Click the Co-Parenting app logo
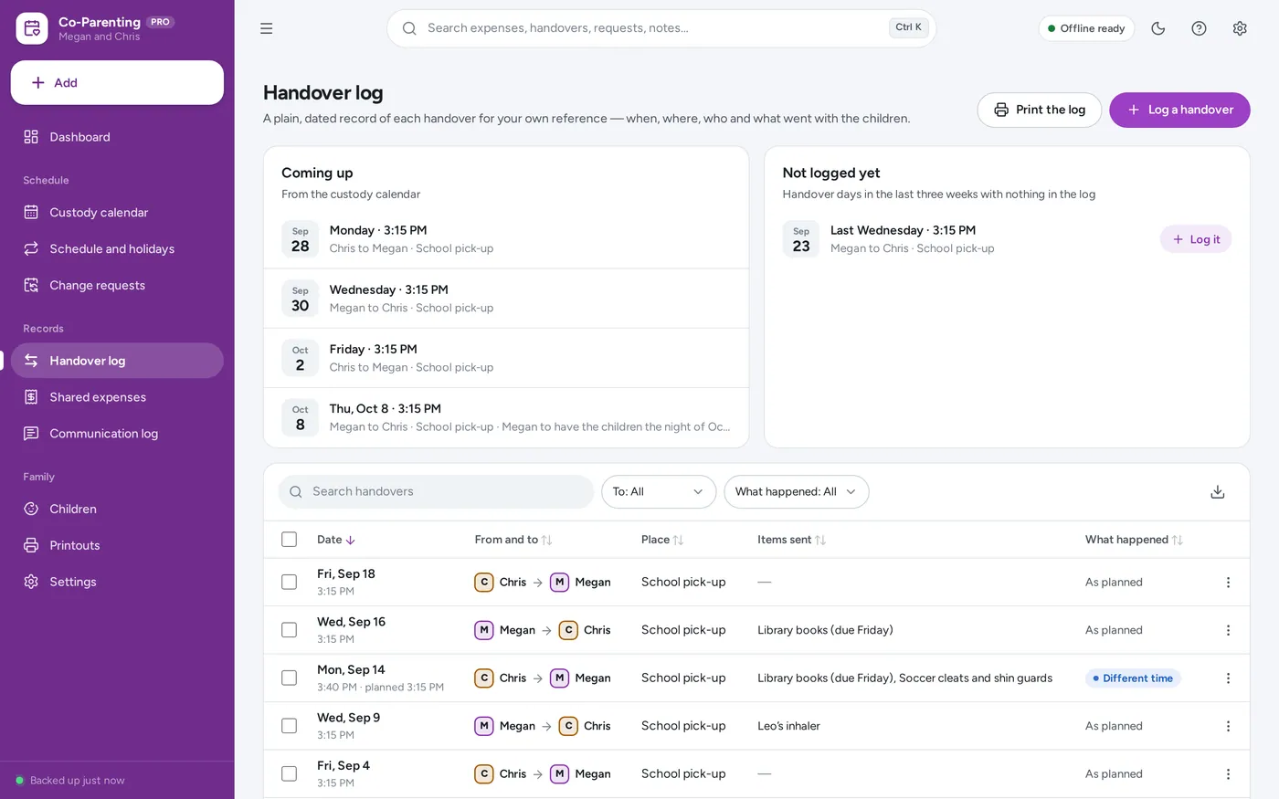This screenshot has height=799, width=1279. pyautogui.click(x=32, y=28)
